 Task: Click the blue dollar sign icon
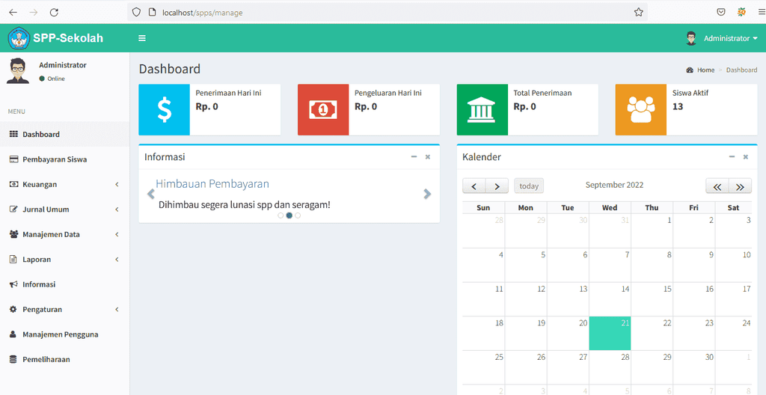pos(164,109)
